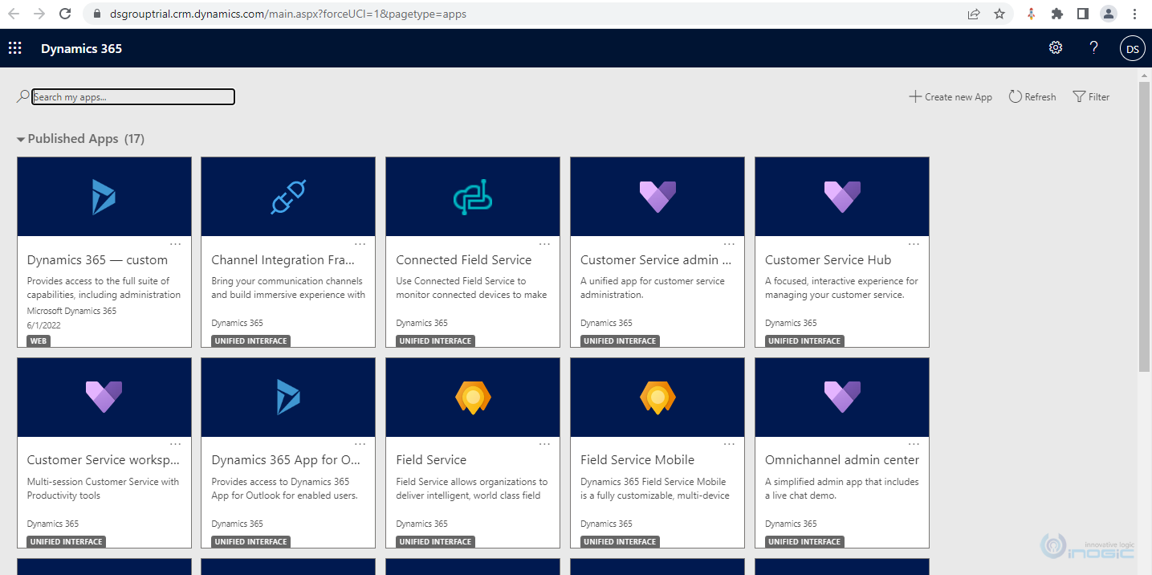Click the Customer Service Hub title

point(828,260)
